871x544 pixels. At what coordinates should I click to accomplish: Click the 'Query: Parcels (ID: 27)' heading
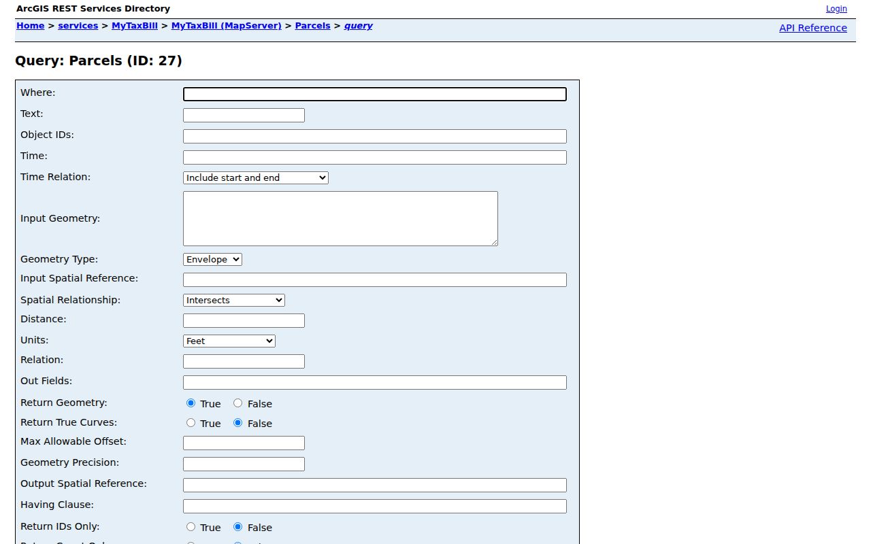99,61
